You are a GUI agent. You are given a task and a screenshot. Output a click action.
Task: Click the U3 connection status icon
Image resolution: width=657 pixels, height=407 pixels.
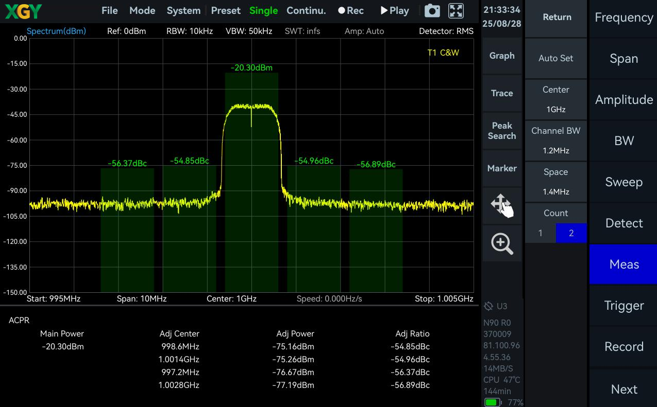496,306
